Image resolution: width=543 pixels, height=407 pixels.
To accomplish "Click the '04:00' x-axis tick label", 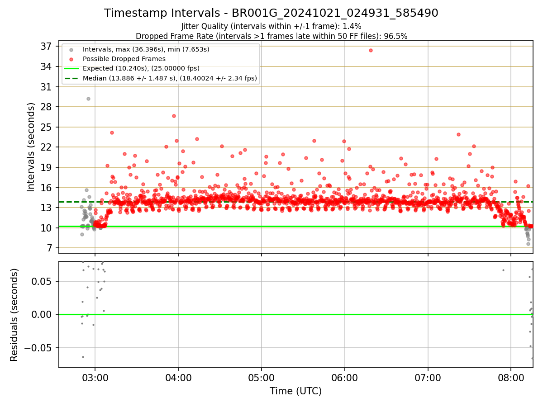I will pyautogui.click(x=178, y=377).
